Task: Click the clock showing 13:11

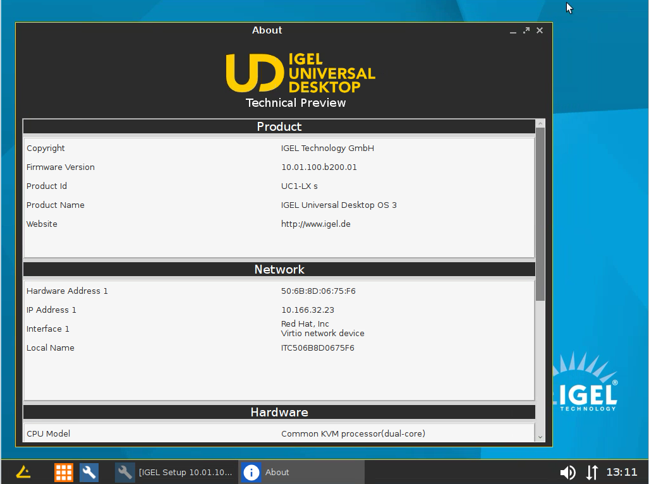Action: (x=622, y=472)
